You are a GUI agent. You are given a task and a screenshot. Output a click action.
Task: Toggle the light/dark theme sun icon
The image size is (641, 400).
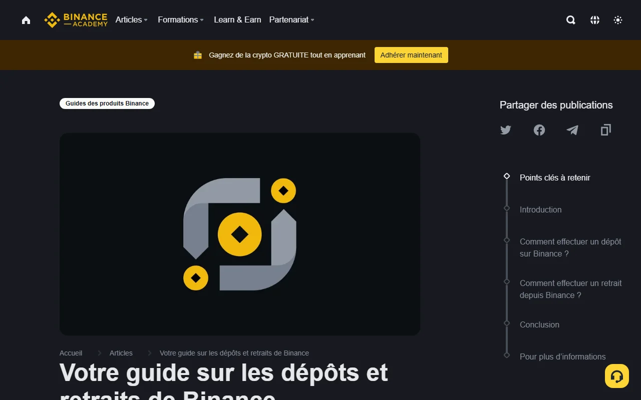tap(618, 20)
